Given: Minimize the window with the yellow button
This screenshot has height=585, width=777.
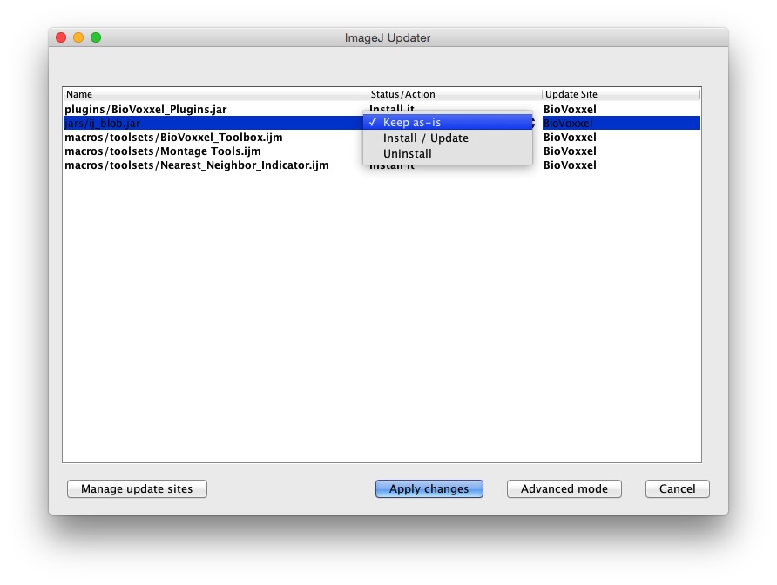Looking at the screenshot, I should (78, 37).
